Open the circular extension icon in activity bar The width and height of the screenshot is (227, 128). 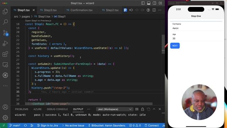click(x=5, y=75)
